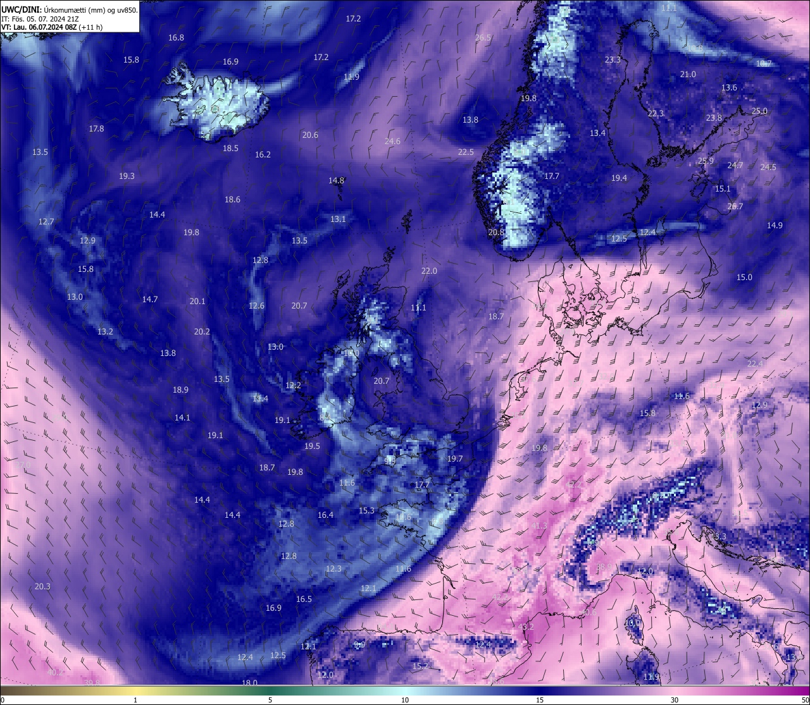Click the 18.6 value label
Screen dimensions: 810x705
[232, 200]
